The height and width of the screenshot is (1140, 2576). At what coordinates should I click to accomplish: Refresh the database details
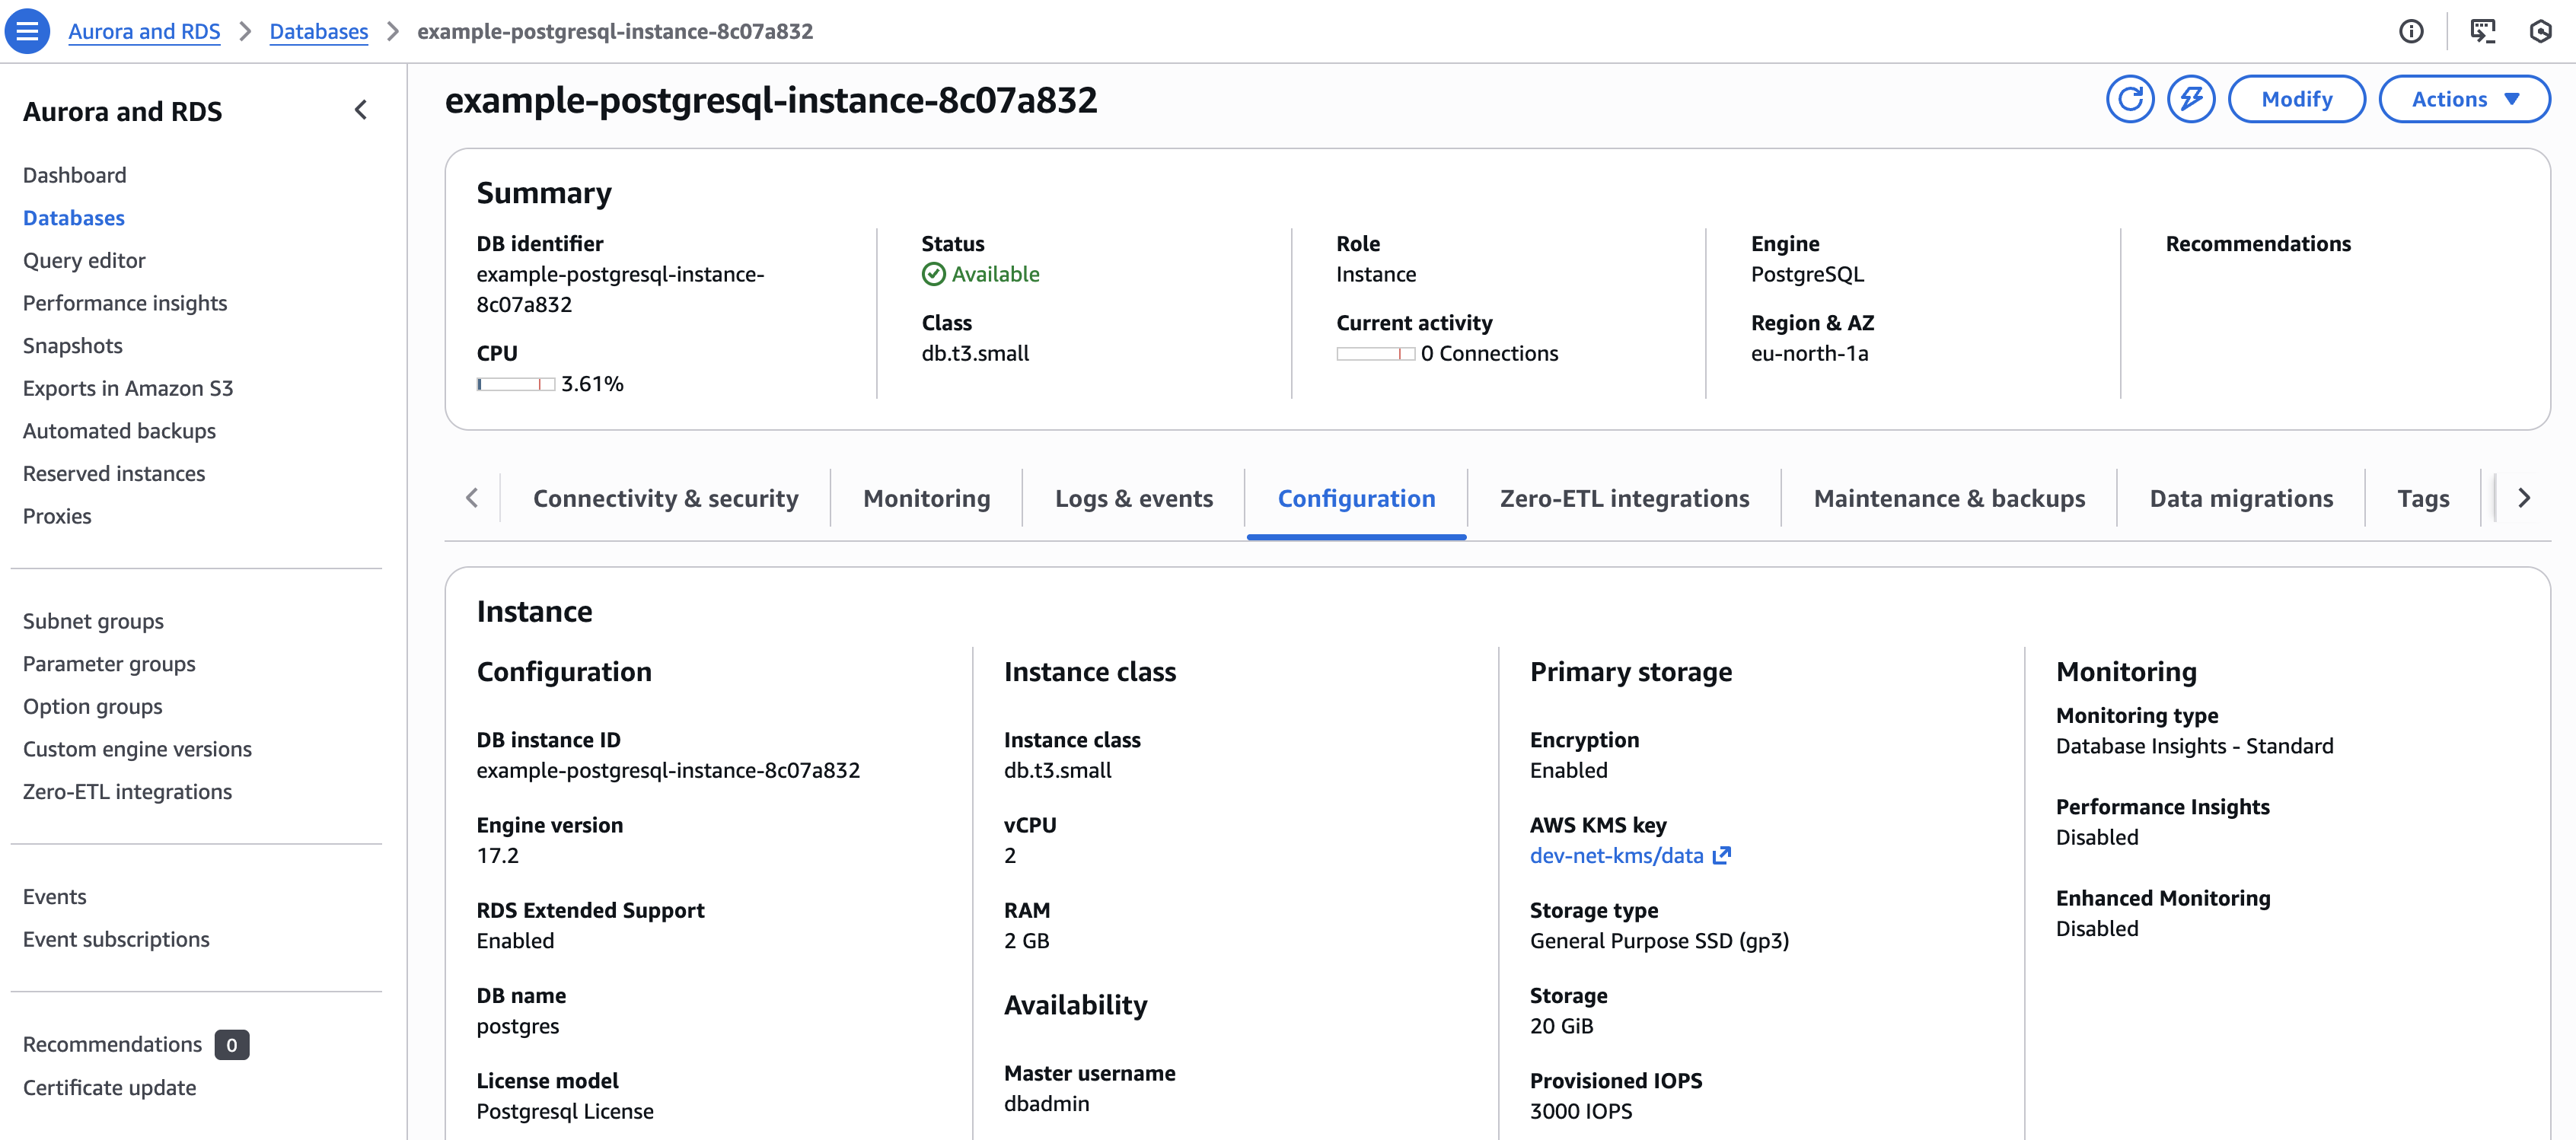pos(2130,99)
